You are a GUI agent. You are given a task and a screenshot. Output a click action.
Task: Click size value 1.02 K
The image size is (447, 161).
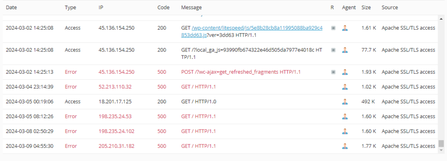tap(369, 87)
